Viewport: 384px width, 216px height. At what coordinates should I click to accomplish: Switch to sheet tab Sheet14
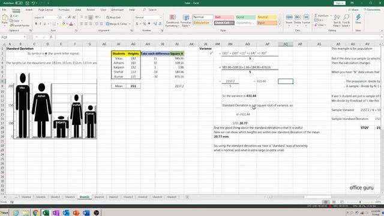point(99,197)
